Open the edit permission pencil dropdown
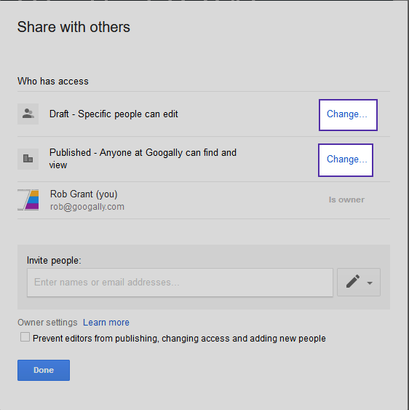The width and height of the screenshot is (409, 410). click(359, 282)
